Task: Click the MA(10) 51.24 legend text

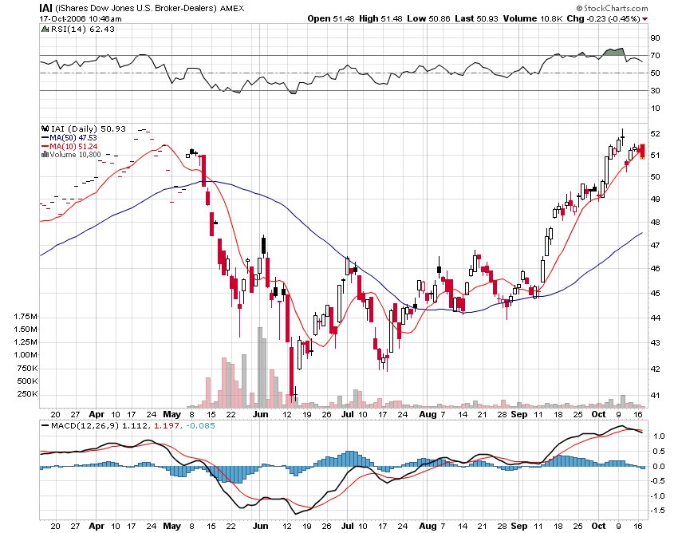Action: 73,146
